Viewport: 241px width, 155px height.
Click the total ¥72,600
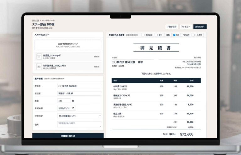(187, 134)
